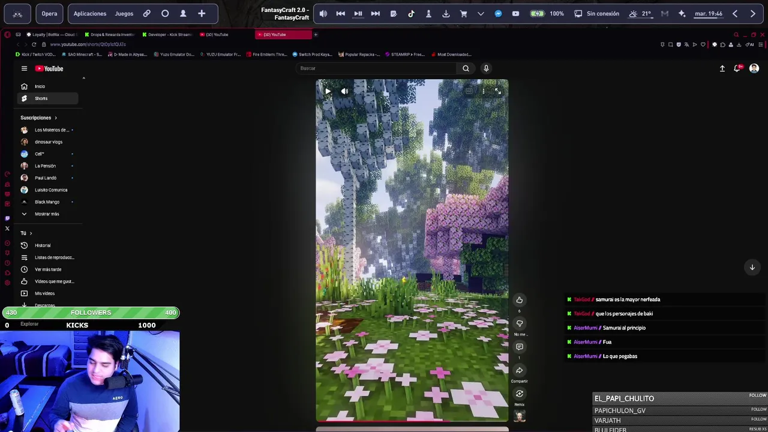This screenshot has height=432, width=768.
Task: Dislike the Short with thumbs down
Action: 520,323
